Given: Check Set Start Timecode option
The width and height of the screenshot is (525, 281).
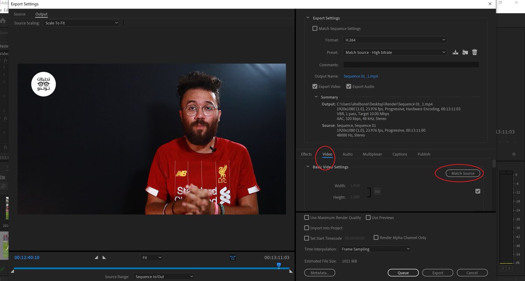Looking at the screenshot, I should (307, 238).
